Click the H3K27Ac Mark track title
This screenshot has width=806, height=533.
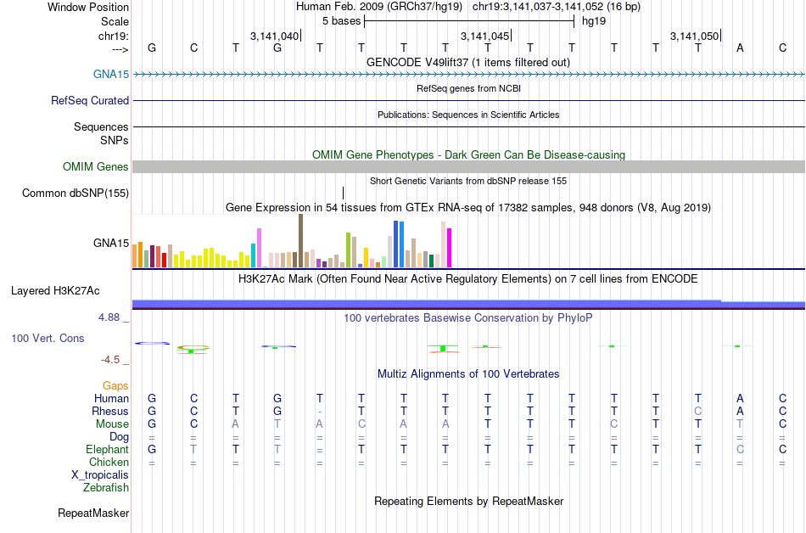click(x=468, y=278)
